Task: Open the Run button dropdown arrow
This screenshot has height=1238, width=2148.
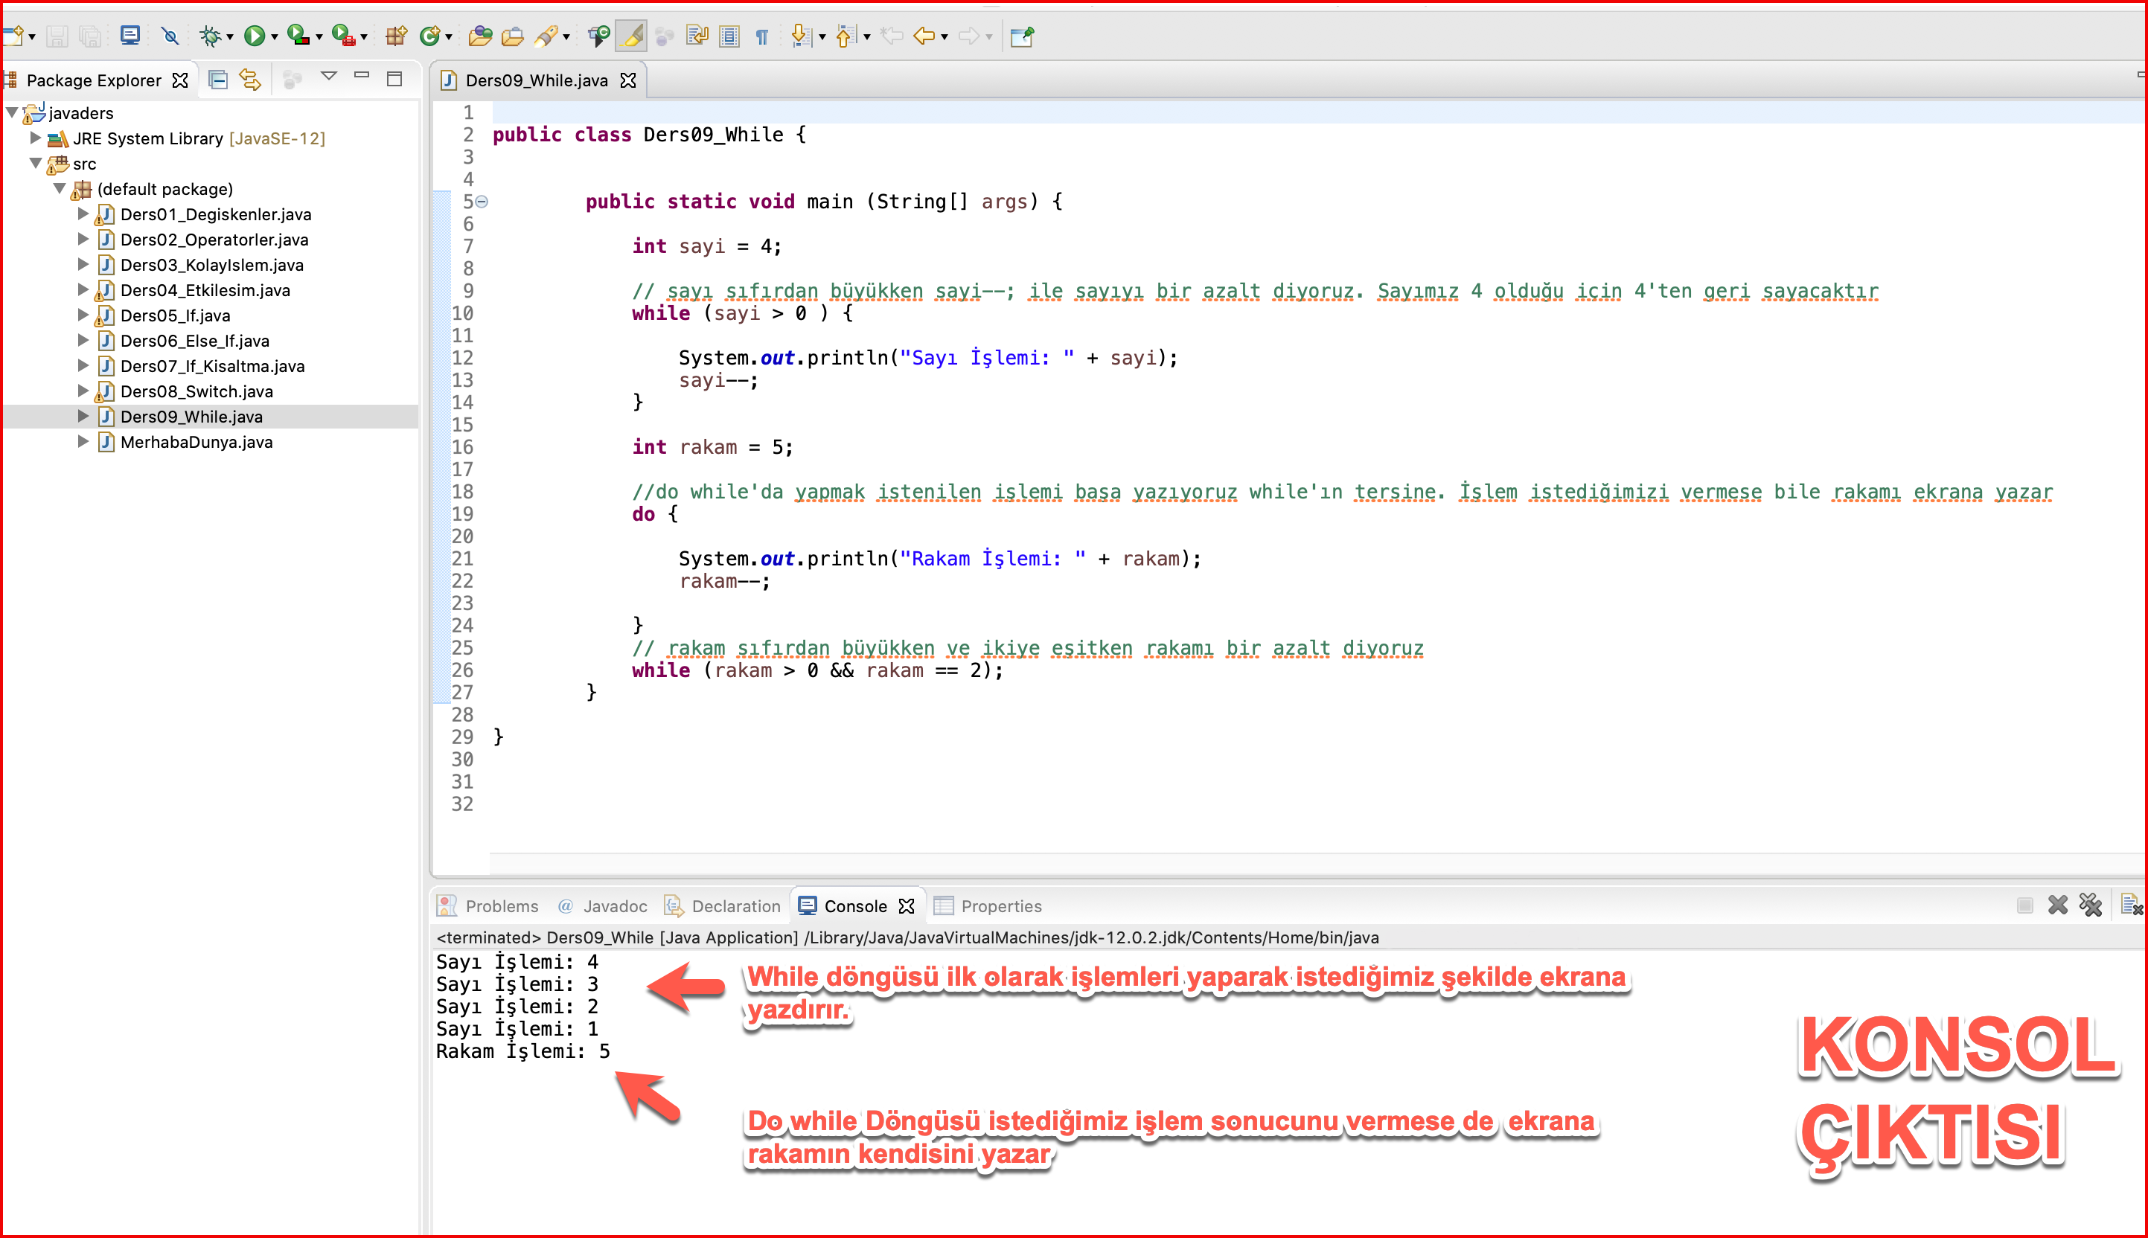Action: click(x=274, y=37)
